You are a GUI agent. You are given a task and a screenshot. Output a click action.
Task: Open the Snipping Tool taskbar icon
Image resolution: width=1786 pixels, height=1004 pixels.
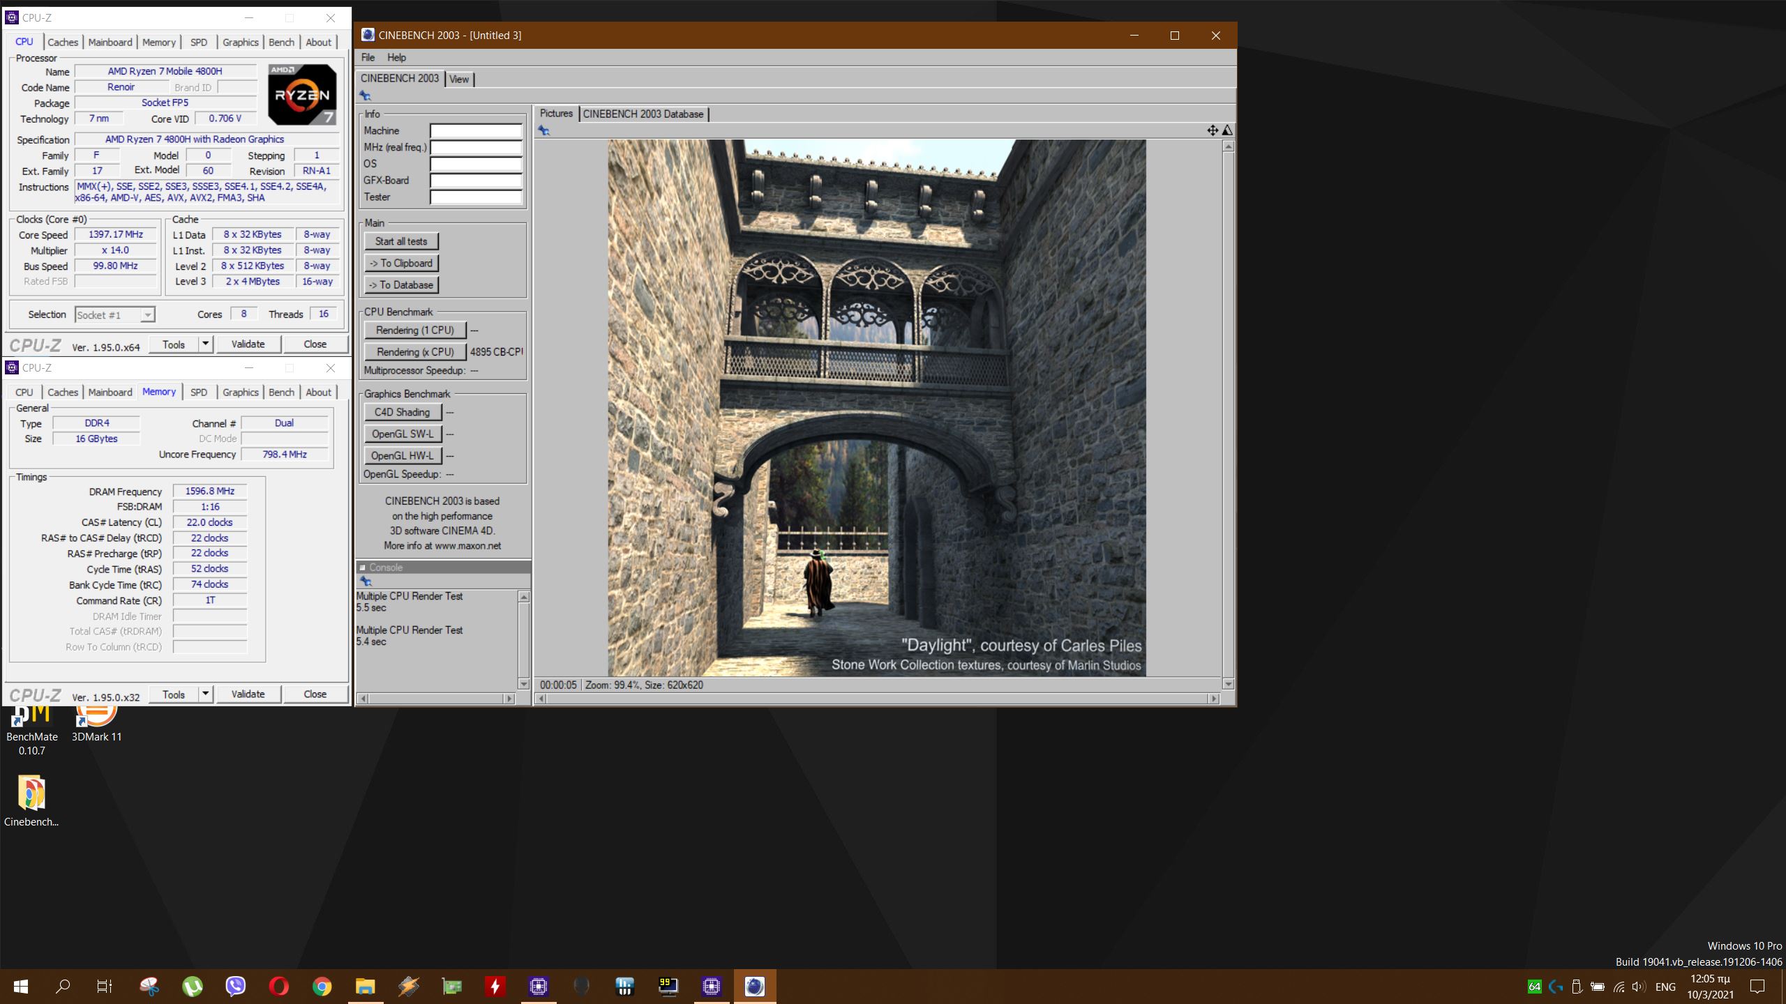149,987
